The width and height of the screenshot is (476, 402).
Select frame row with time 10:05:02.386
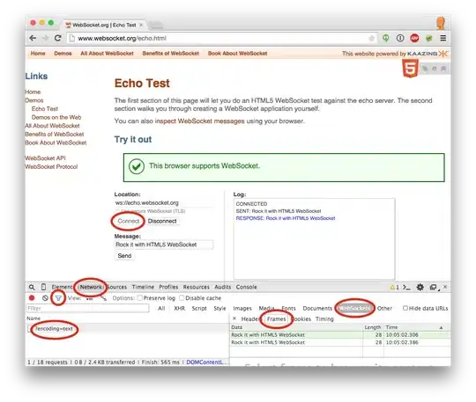[340, 342]
